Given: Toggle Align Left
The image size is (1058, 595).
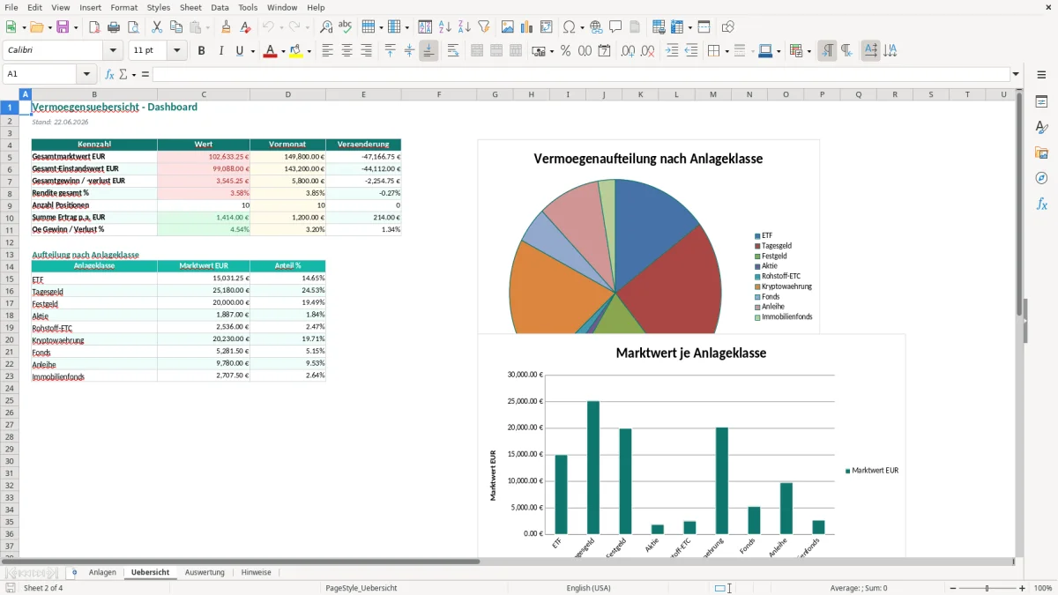Looking at the screenshot, I should pyautogui.click(x=328, y=51).
